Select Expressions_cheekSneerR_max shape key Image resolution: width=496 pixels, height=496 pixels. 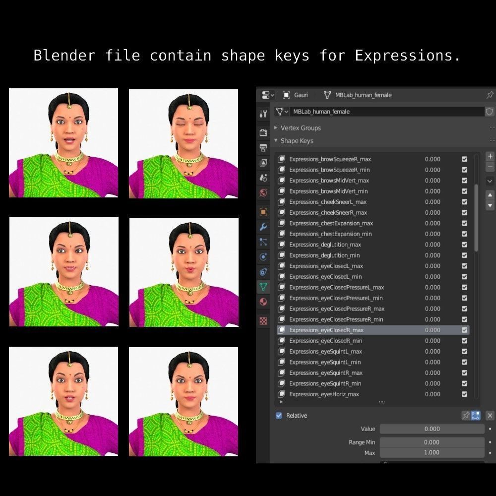(x=373, y=213)
